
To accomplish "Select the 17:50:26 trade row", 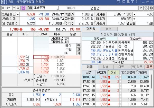I will click(x=116, y=82).
